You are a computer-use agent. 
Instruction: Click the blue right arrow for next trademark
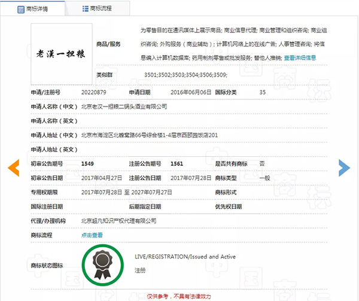point(344,168)
